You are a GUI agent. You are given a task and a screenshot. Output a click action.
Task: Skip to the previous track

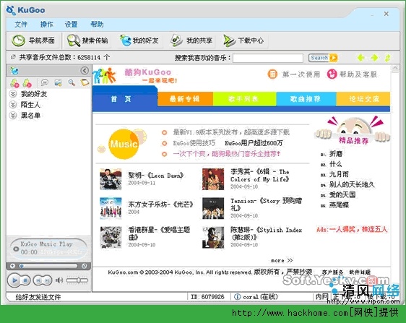(x=38, y=280)
